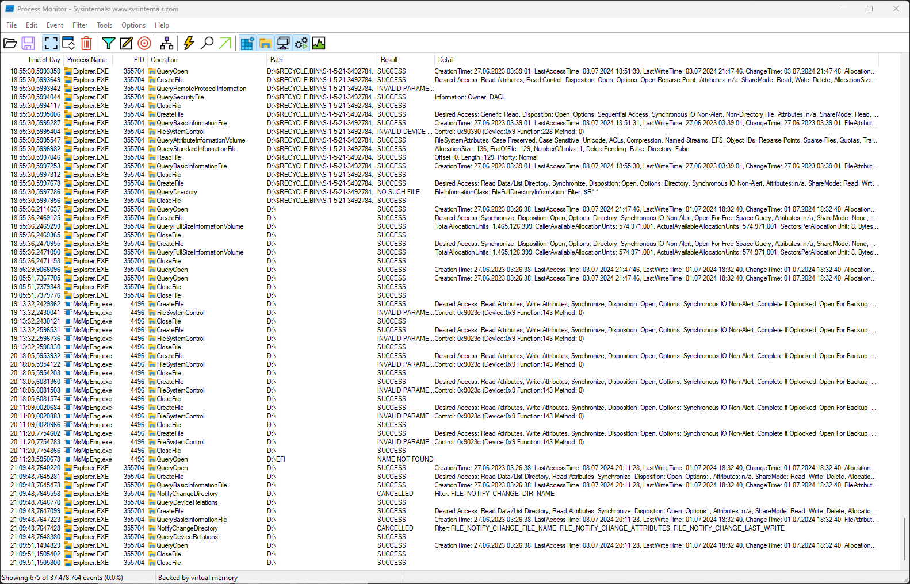The width and height of the screenshot is (910, 584).
Task: Click the Explorer.EXE process icon at 18:55:30,5993359
Action: pyautogui.click(x=68, y=71)
